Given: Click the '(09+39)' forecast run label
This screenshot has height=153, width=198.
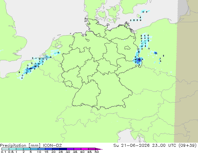Looking at the screenshot, I should 187,146.
